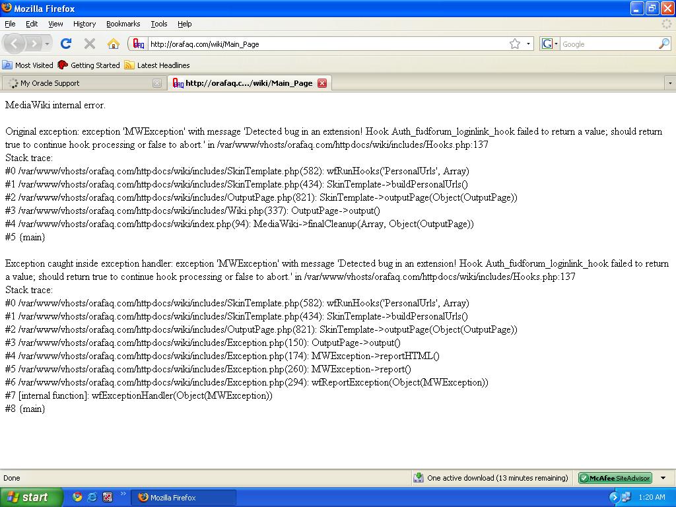Click the '#8 {main}' trace line
Viewport: 676px width, 507px height.
coord(25,409)
